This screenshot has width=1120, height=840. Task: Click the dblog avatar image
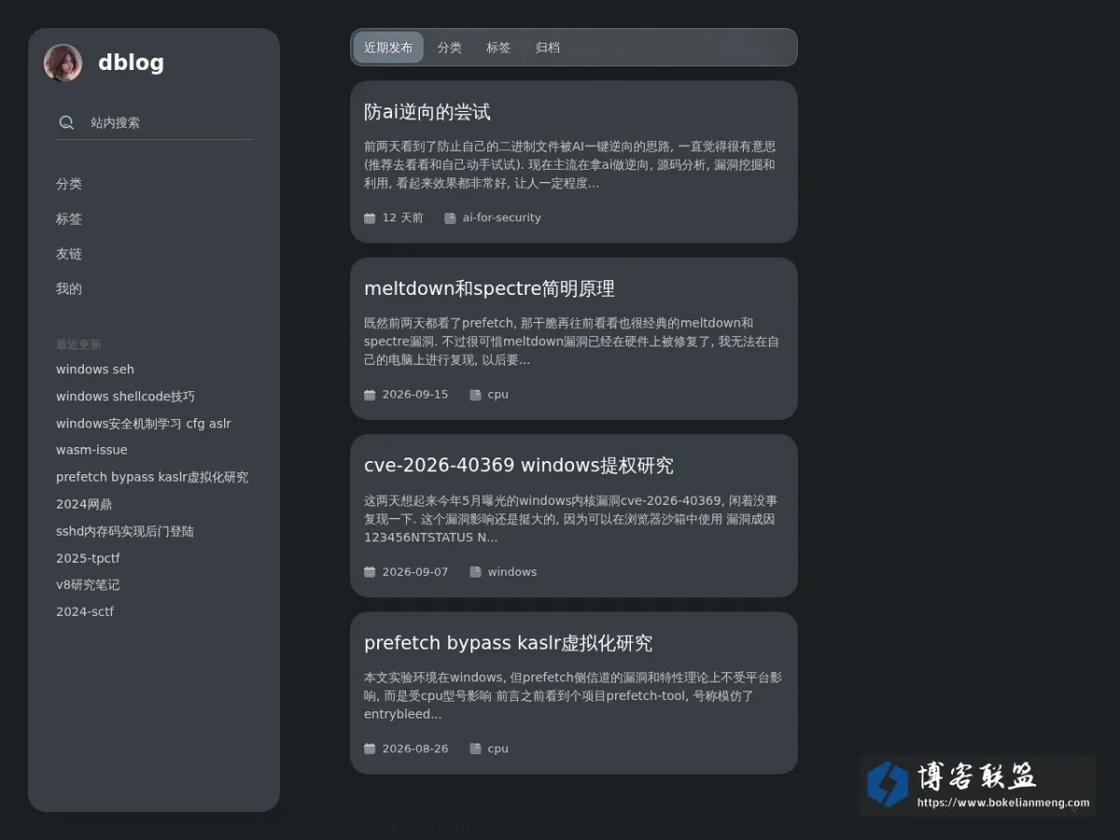[x=63, y=63]
